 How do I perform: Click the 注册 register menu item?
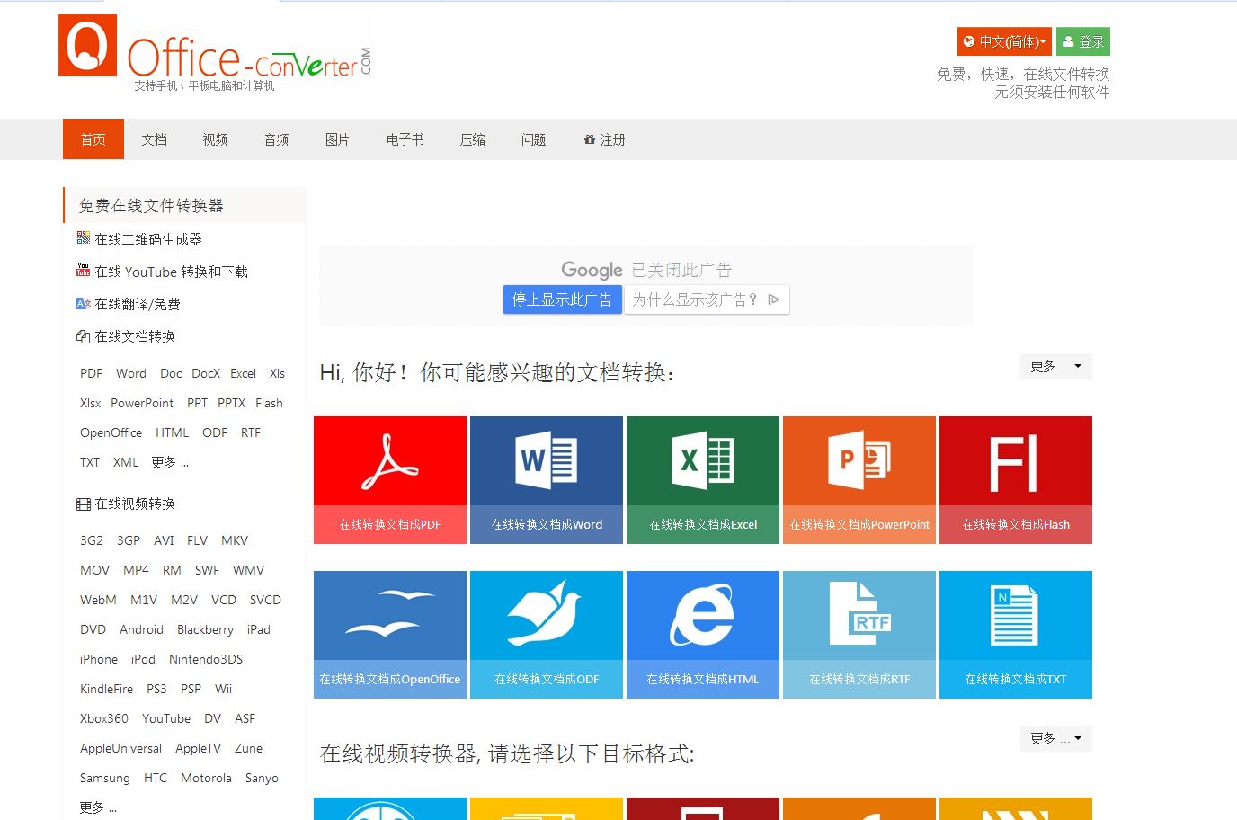(x=604, y=139)
